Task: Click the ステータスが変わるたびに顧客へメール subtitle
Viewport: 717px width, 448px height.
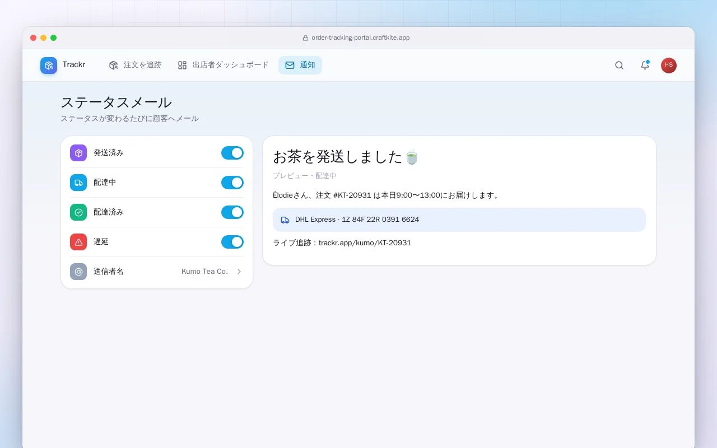Action: click(129, 119)
